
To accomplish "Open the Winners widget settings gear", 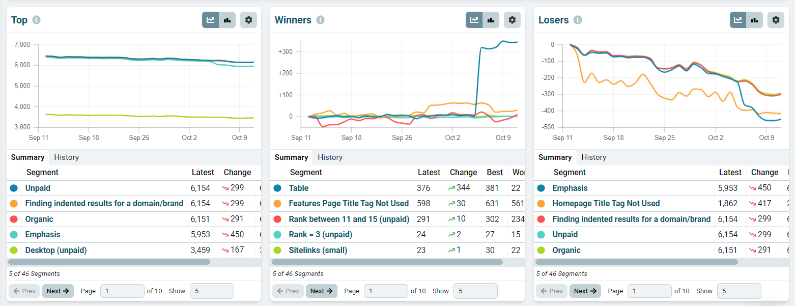I will pyautogui.click(x=512, y=20).
